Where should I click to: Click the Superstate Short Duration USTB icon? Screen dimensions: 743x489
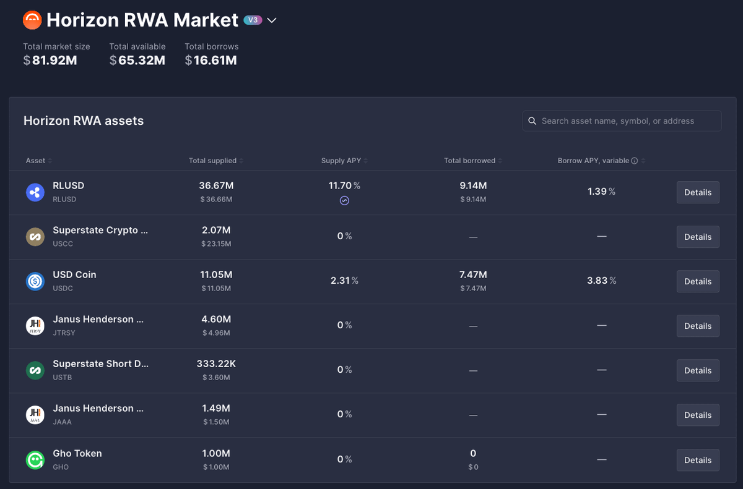coord(35,370)
